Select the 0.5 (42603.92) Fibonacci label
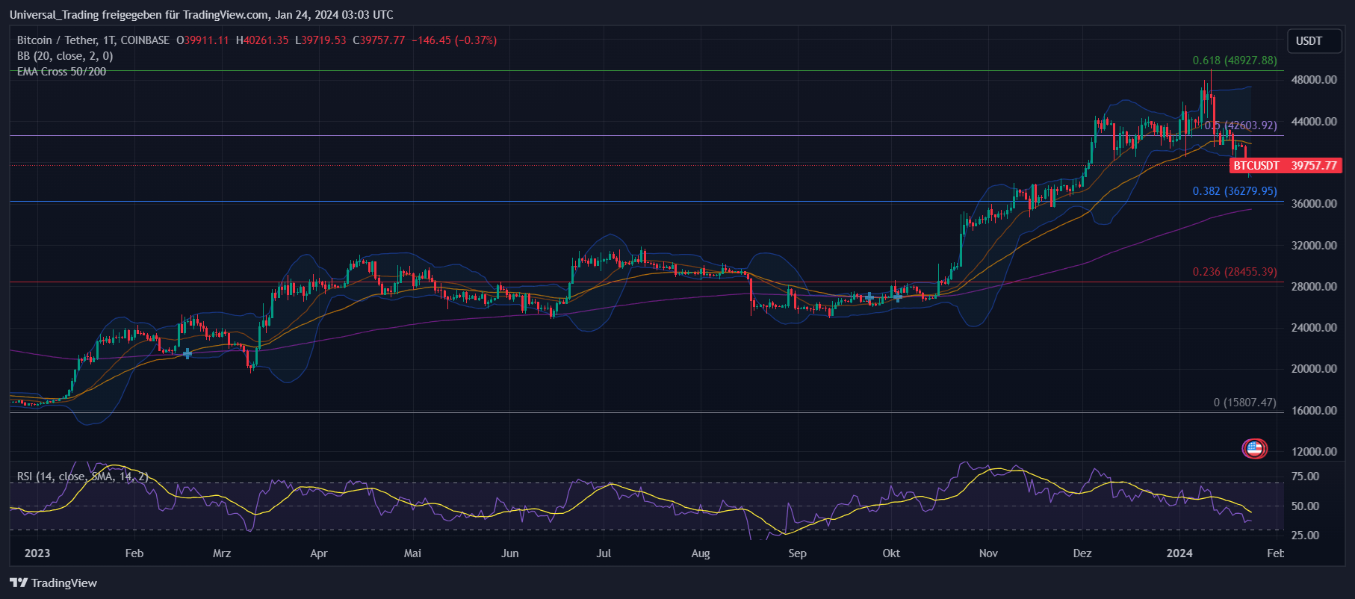 click(1240, 125)
